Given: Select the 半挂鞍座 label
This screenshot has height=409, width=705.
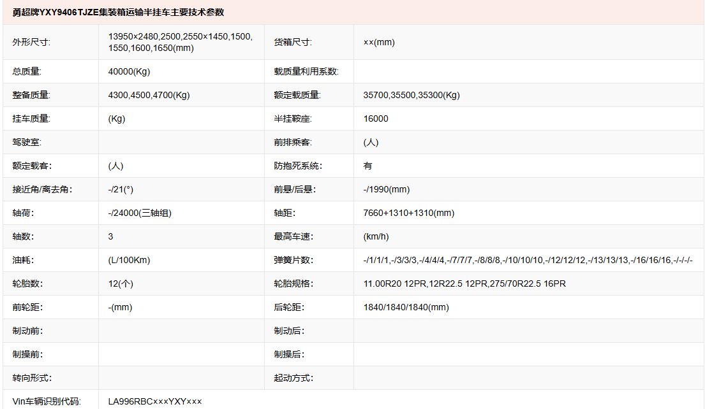Looking at the screenshot, I should coord(293,118).
